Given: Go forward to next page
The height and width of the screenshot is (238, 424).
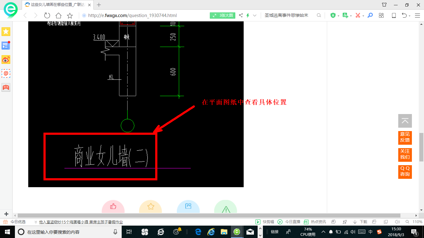Looking at the screenshot, I should 36,15.
